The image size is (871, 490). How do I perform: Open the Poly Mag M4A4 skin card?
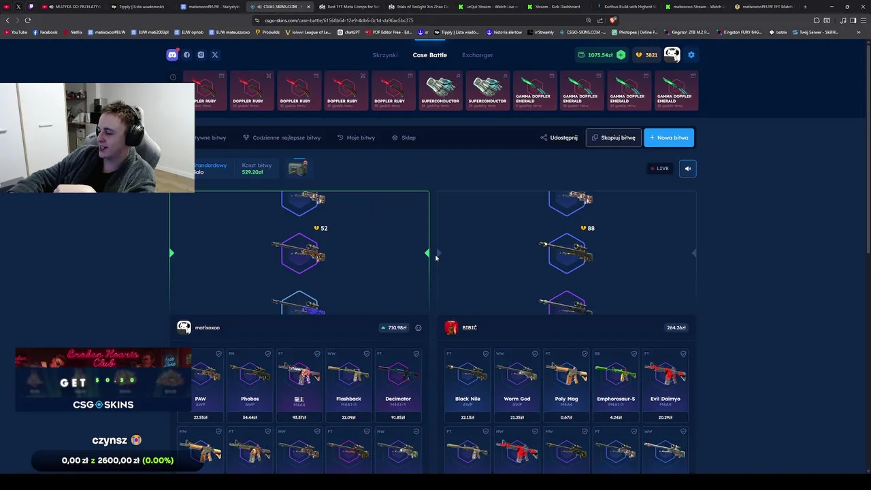566,385
